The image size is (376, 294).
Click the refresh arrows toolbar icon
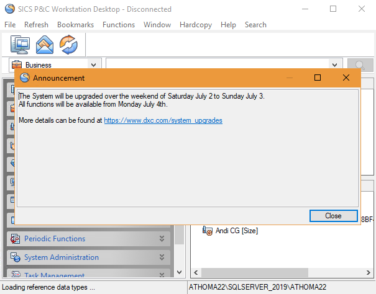click(68, 45)
